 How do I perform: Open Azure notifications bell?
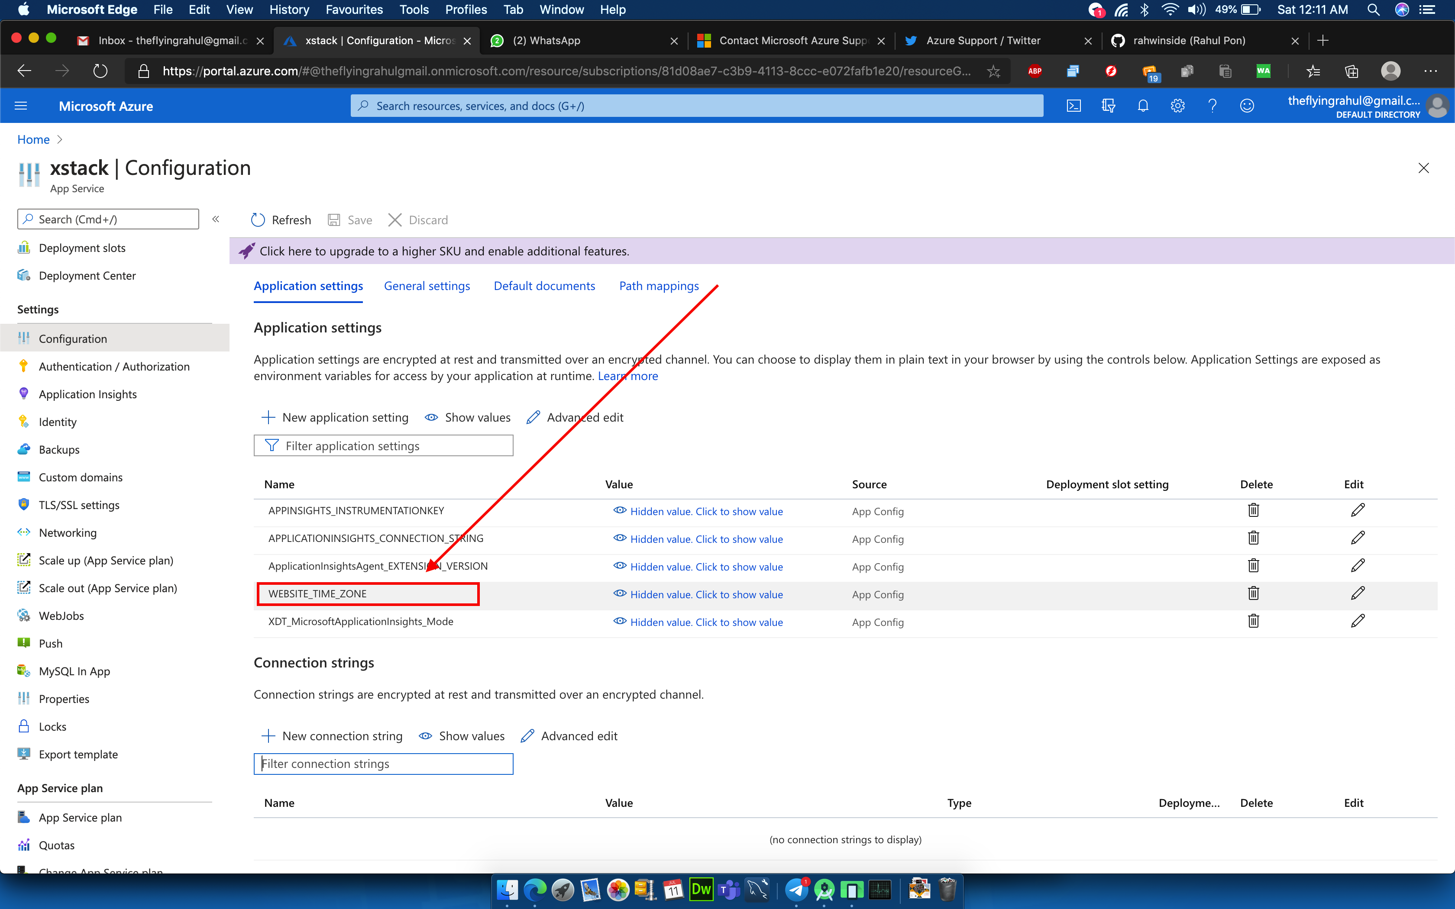(1143, 106)
